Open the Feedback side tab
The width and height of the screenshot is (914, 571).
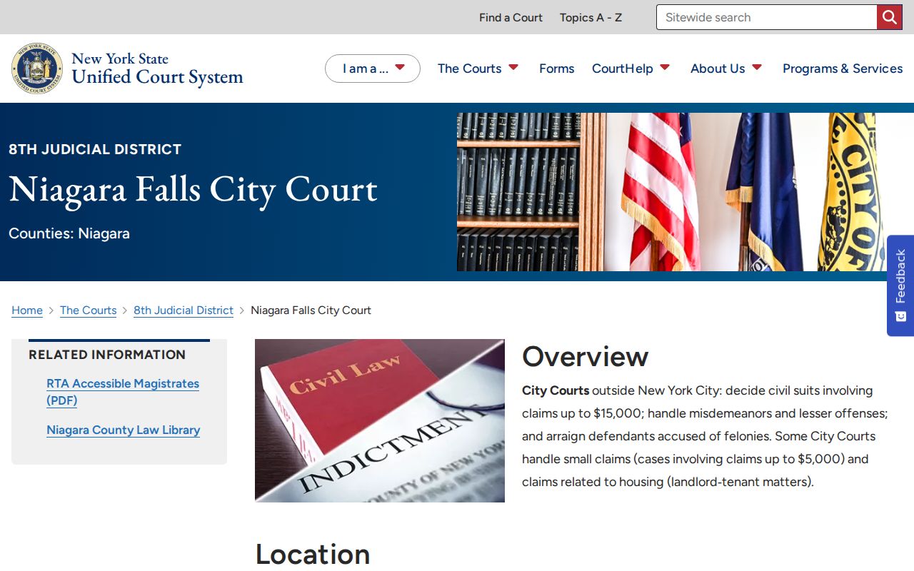pos(900,285)
